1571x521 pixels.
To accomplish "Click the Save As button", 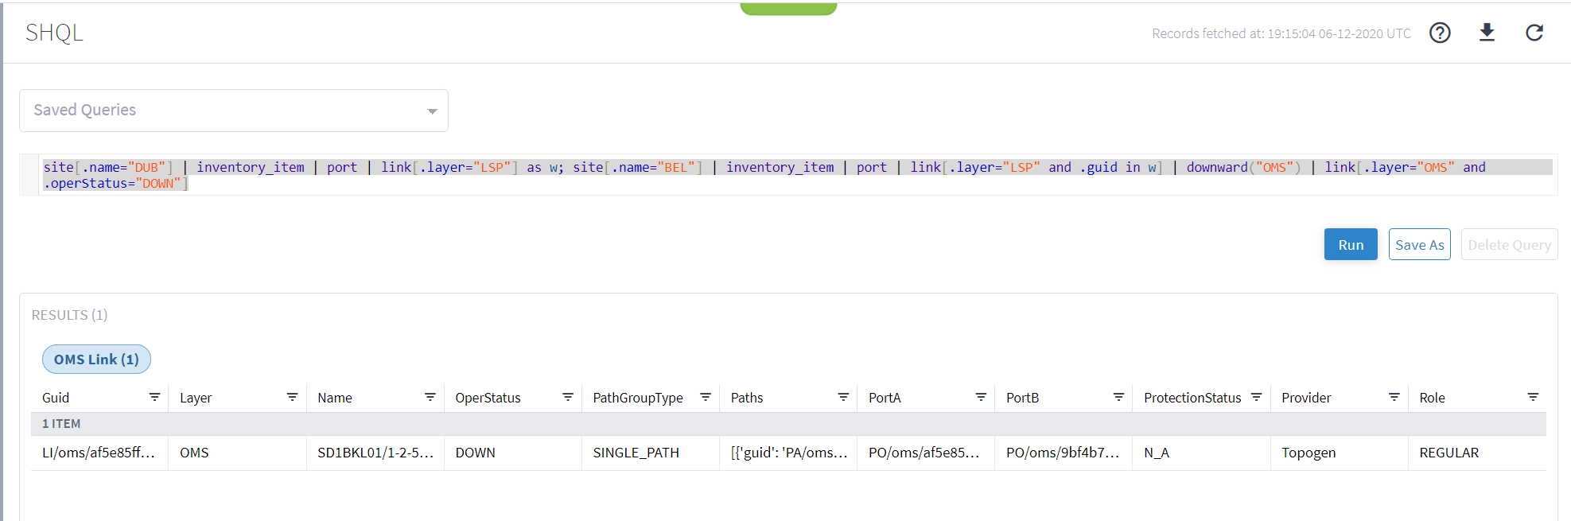I will pyautogui.click(x=1419, y=244).
